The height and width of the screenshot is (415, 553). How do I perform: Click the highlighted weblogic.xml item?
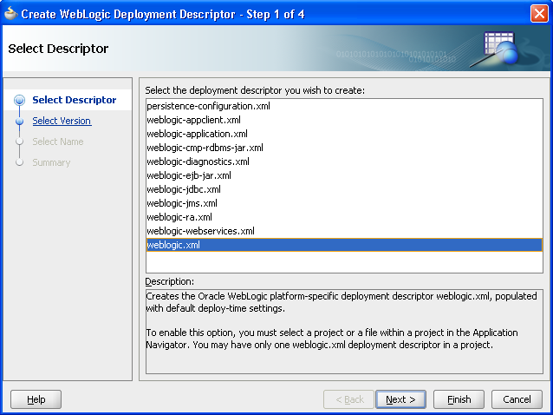173,246
